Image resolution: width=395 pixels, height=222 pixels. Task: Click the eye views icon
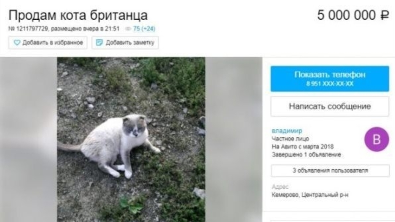(x=128, y=29)
